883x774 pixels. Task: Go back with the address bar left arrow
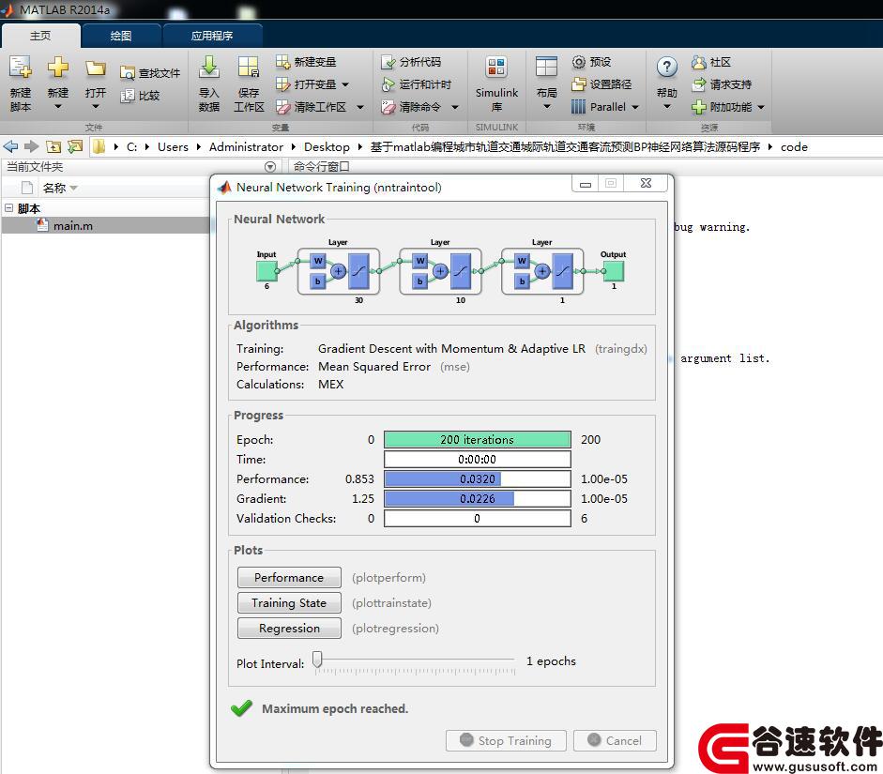coord(10,147)
